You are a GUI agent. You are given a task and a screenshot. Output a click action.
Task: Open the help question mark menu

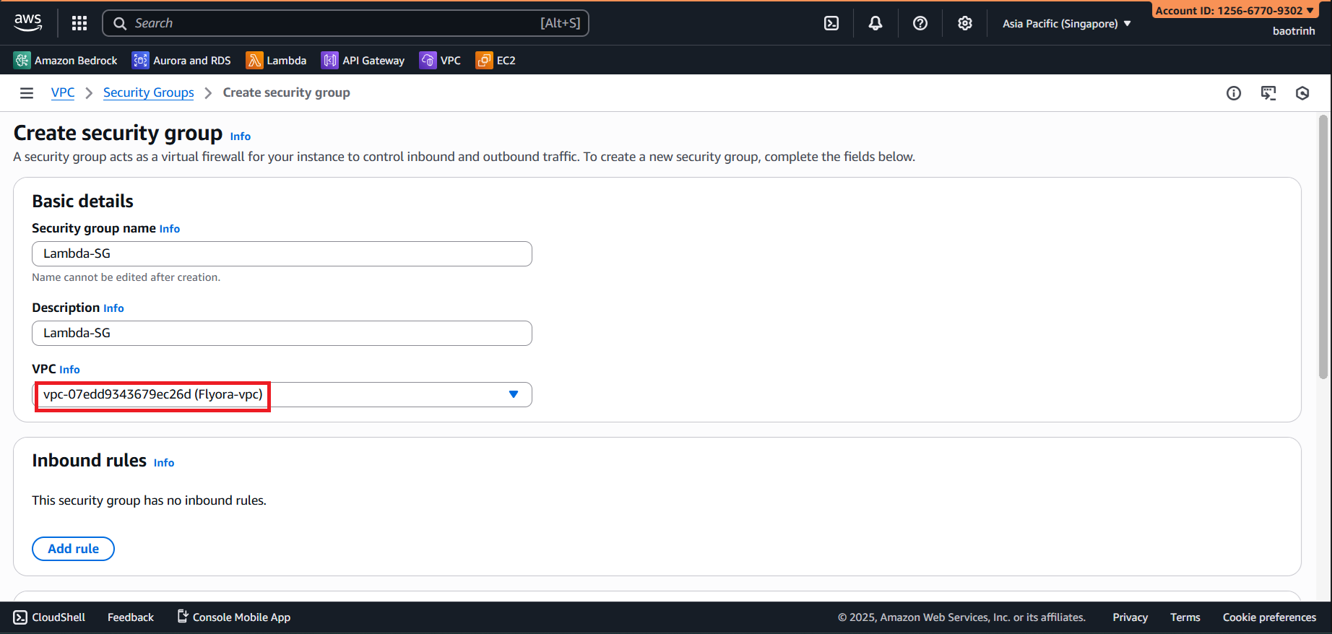tap(920, 23)
